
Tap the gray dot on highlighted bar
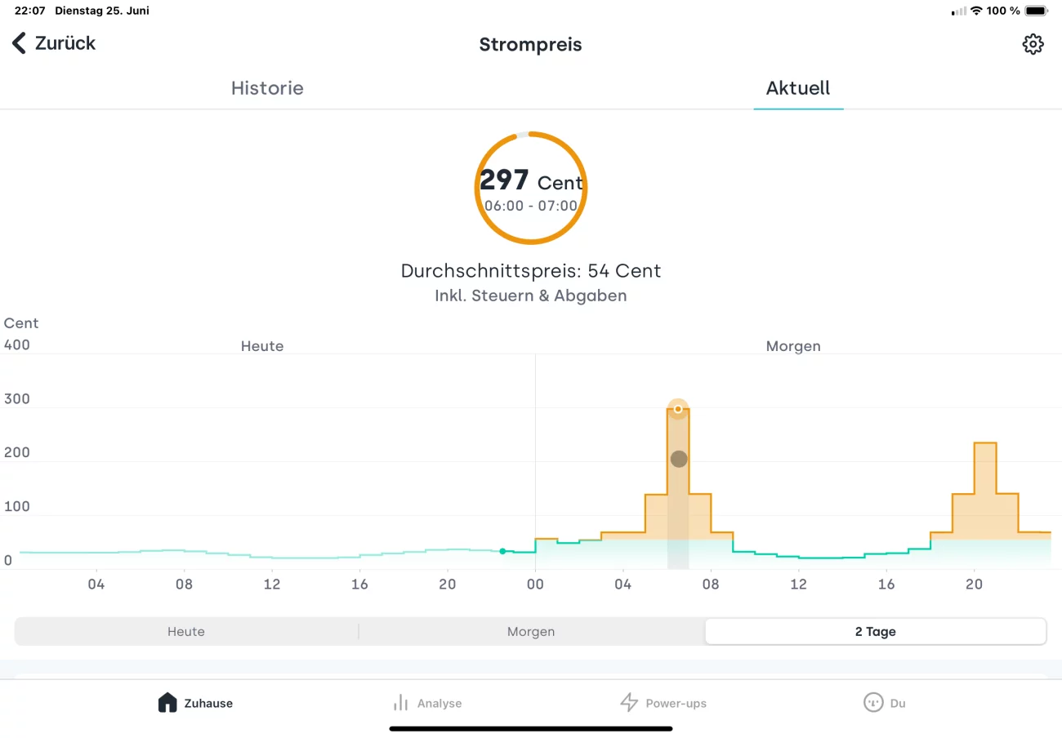tap(679, 459)
